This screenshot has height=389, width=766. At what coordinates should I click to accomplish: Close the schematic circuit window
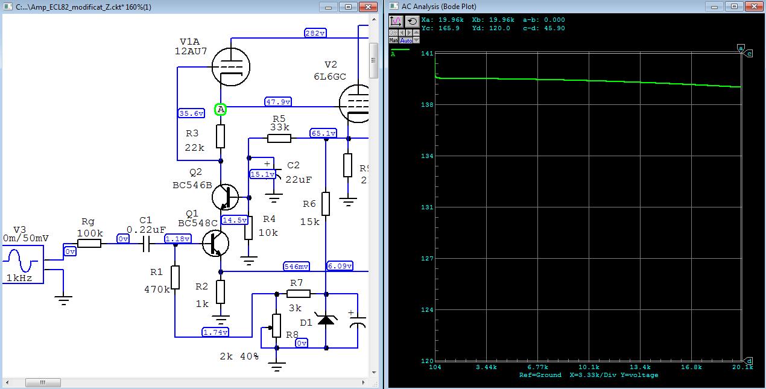click(x=369, y=7)
